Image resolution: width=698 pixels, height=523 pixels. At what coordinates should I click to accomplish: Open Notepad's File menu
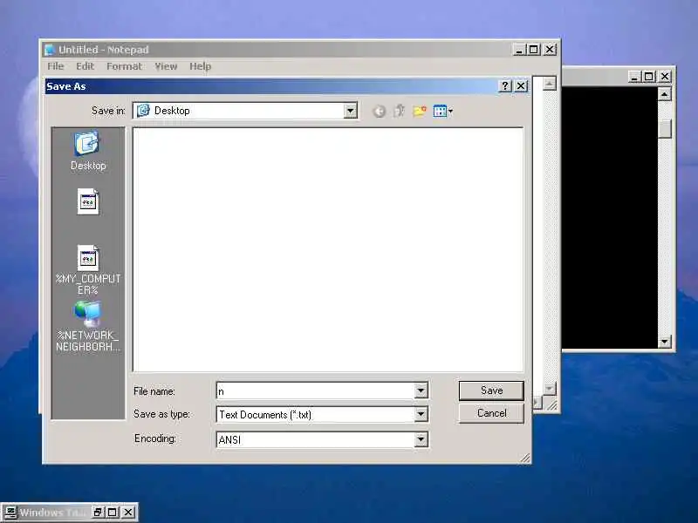tap(56, 66)
